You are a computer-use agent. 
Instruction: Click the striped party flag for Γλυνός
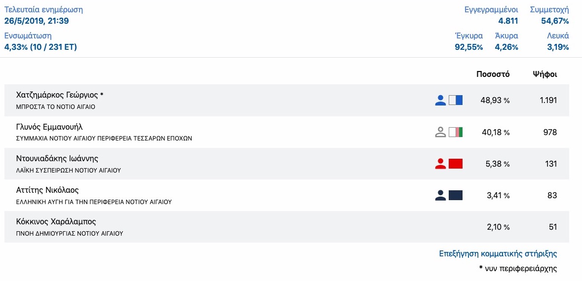tap(455, 132)
